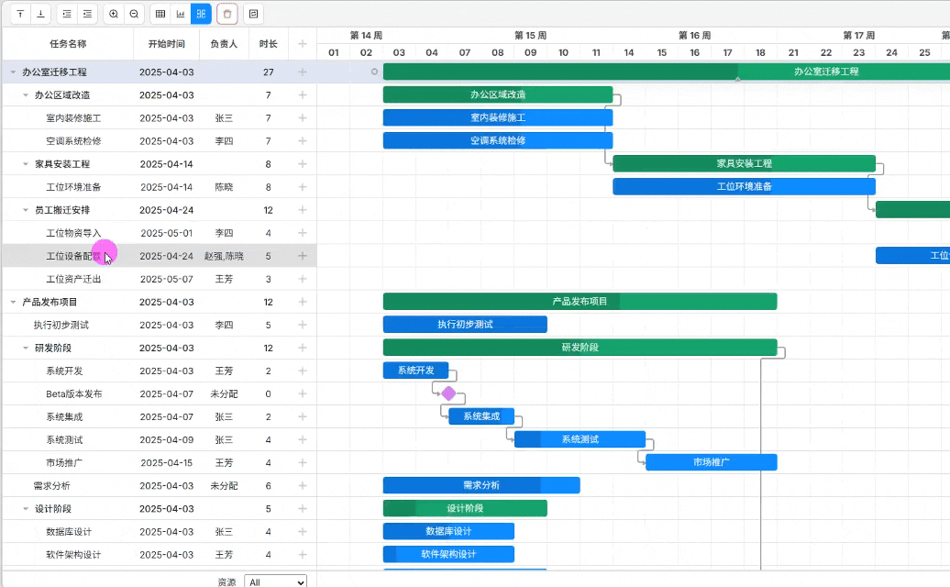Select the 工位设备配置 task row name
This screenshot has width=950, height=587.
(73, 256)
